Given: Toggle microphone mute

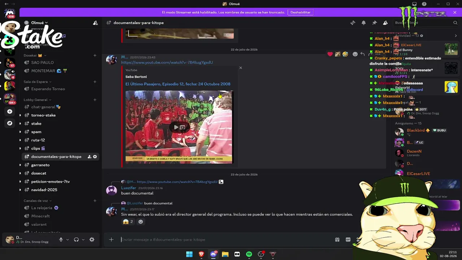Looking at the screenshot, I should [61, 239].
